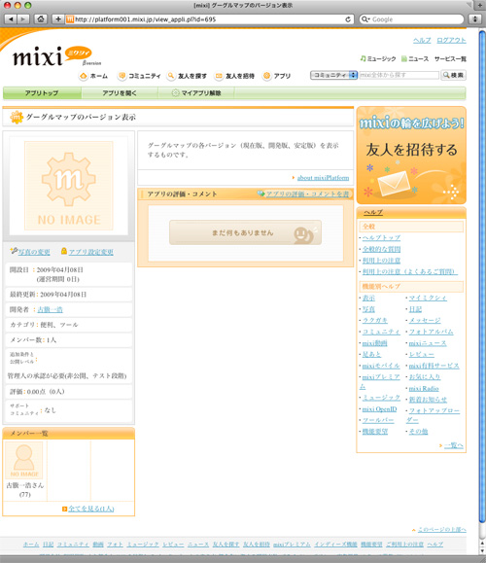Open 利用上の注意 help link
This screenshot has height=563, width=486.
(381, 261)
